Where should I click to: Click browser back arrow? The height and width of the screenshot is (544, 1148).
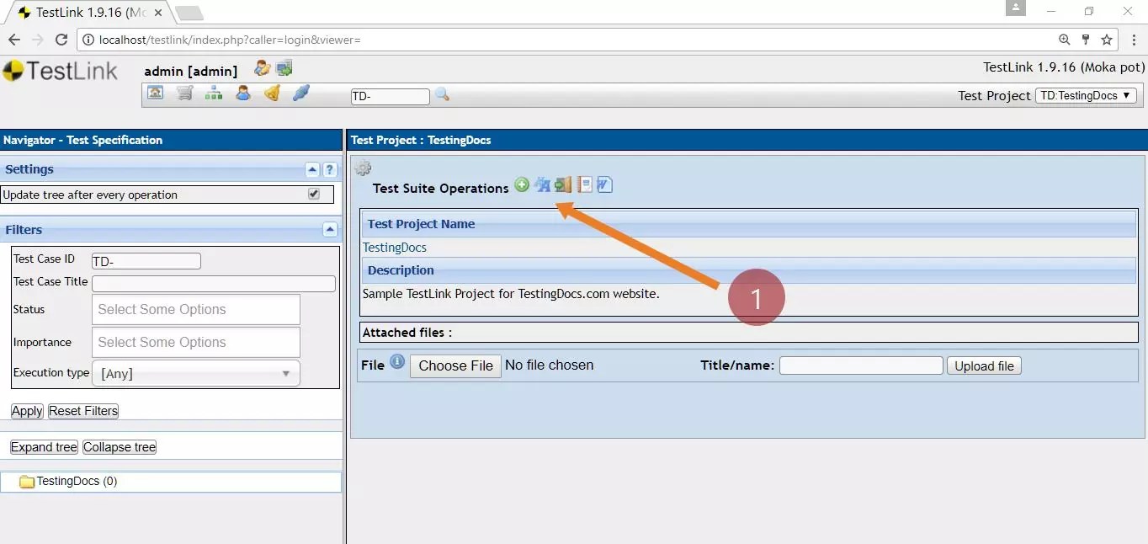pyautogui.click(x=13, y=40)
